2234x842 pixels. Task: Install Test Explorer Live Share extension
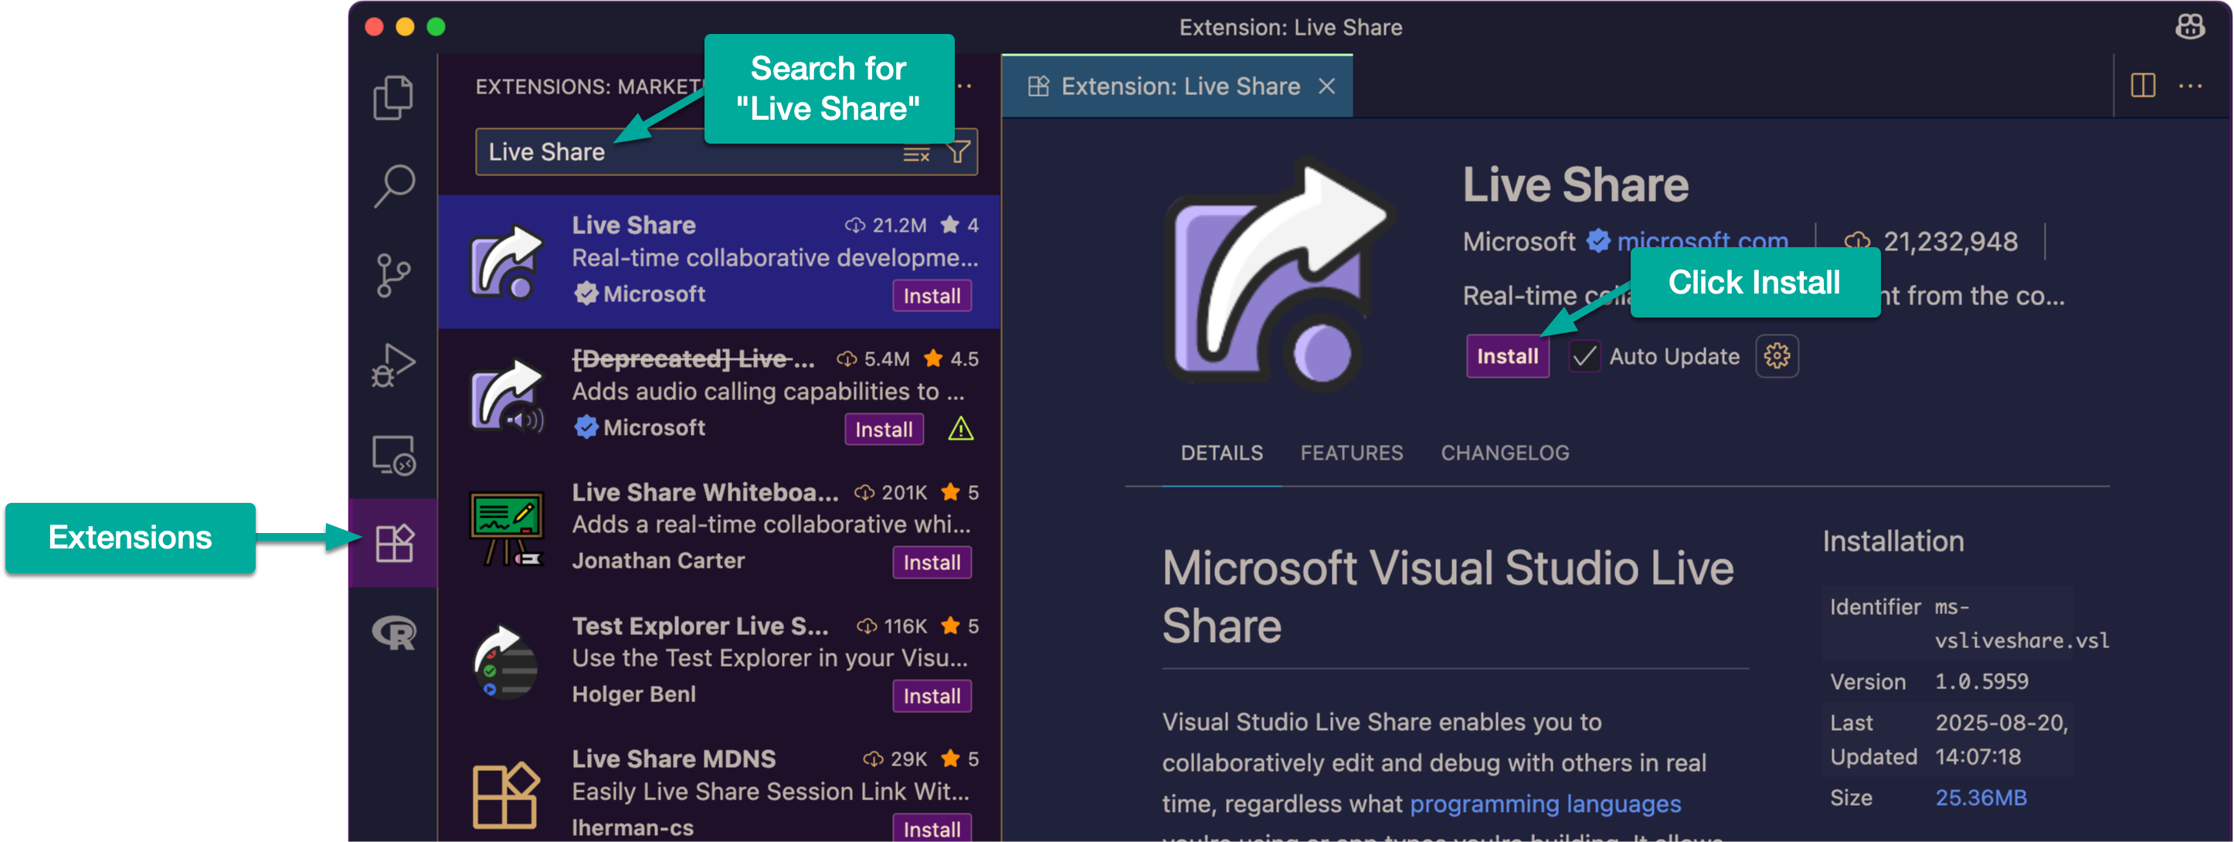click(x=932, y=695)
